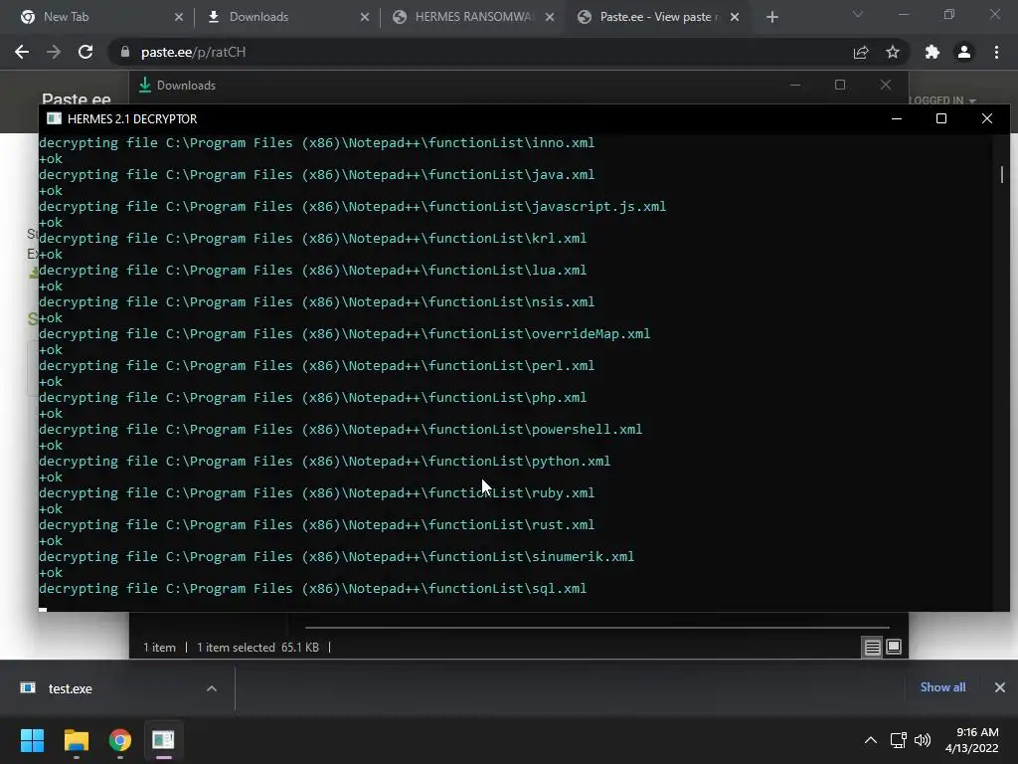Bookmark this page with the star icon
This screenshot has width=1018, height=764.
click(x=893, y=52)
